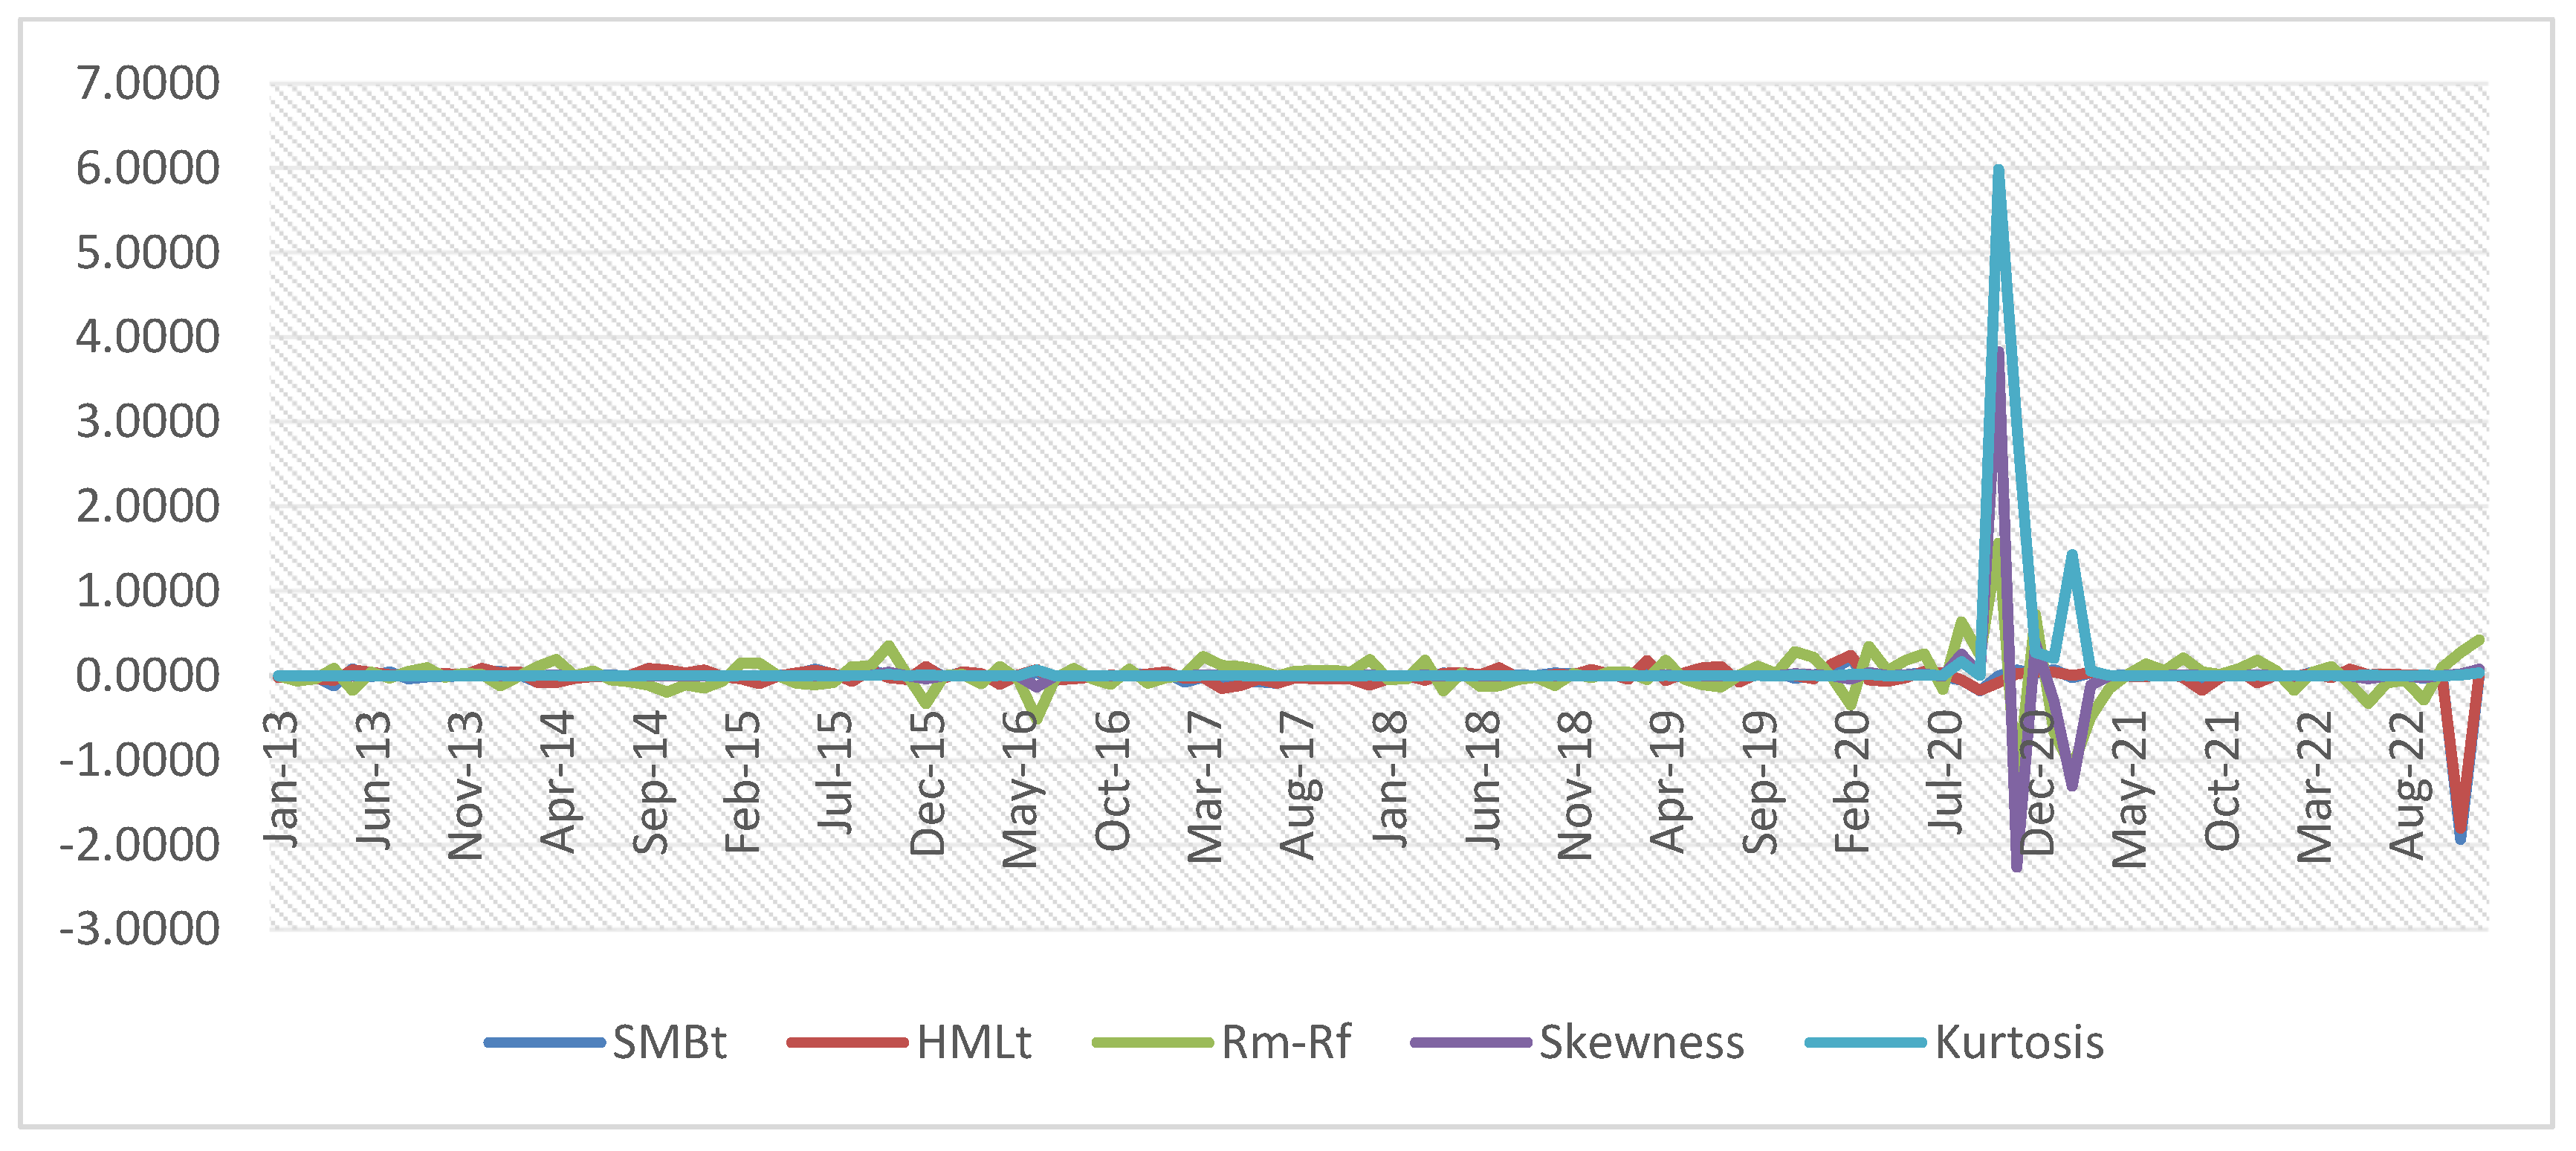
Task: Click the purple Skewness legend line swatch
Action: pos(1470,1043)
